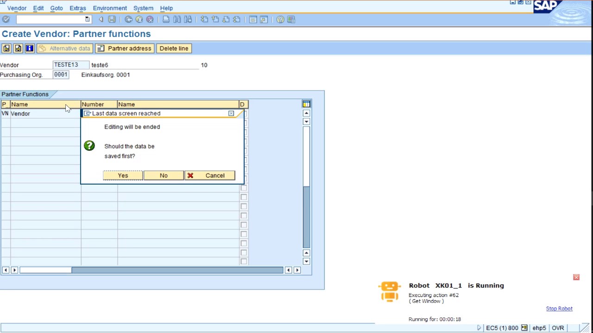This screenshot has width=593, height=333.
Task: Click the rightmost arrow of horizontal scrollbar
Action: [297, 270]
